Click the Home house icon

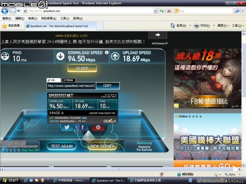pyautogui.click(x=173, y=26)
